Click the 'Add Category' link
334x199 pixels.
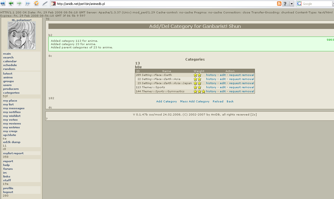tap(166, 102)
